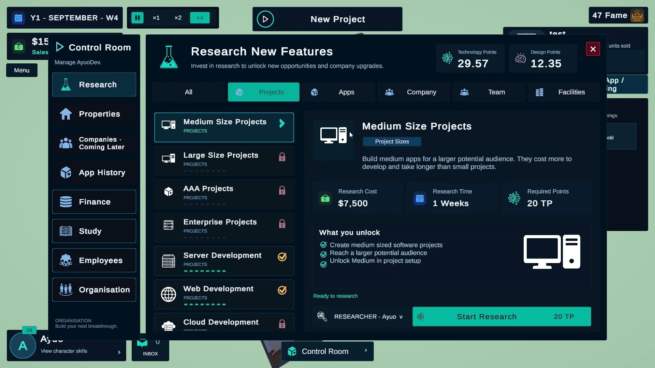Viewport: 655px width, 368px height.
Task: Switch to the Apps research tab
Action: [x=338, y=92]
